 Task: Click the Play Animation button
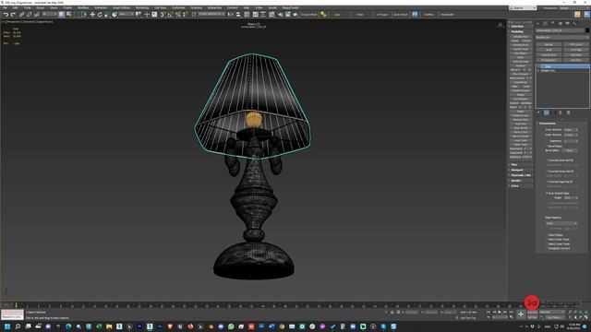tap(500, 312)
